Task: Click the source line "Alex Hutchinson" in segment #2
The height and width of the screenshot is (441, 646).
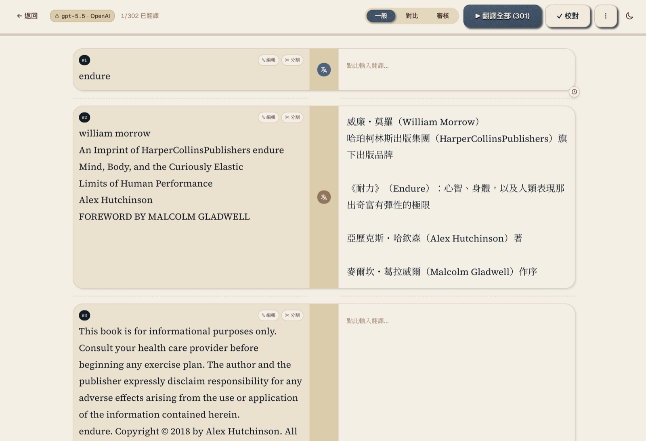Action: pos(116,200)
